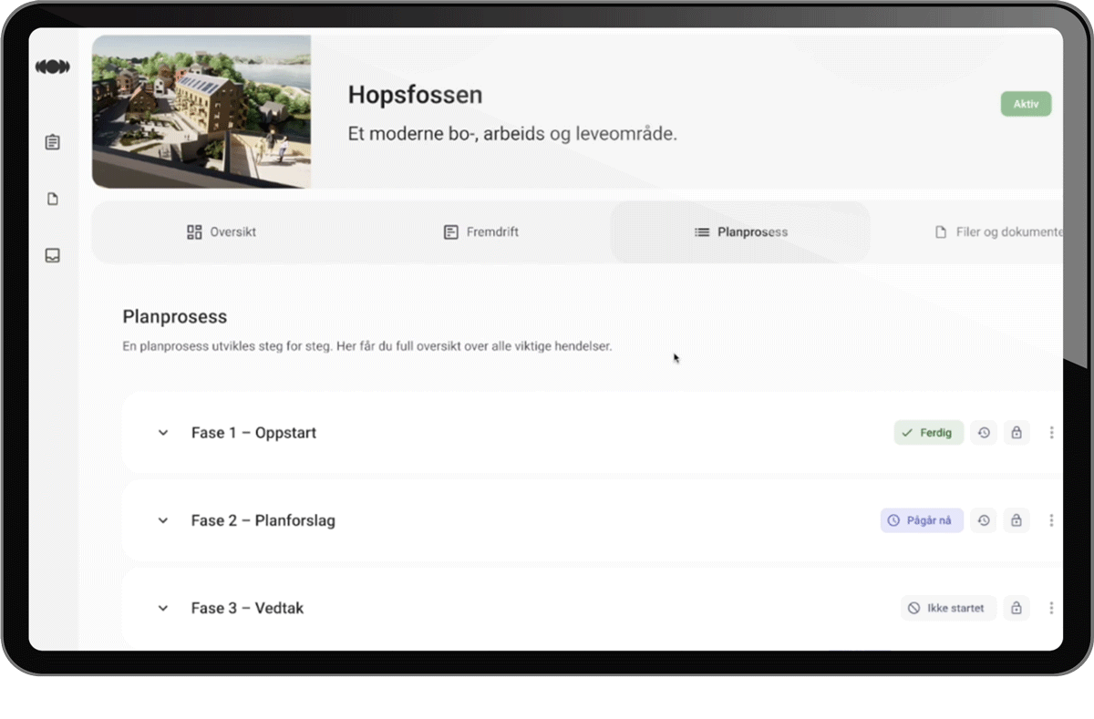Click the app logo in sidebar
This screenshot has height=719, width=1094.
53,67
